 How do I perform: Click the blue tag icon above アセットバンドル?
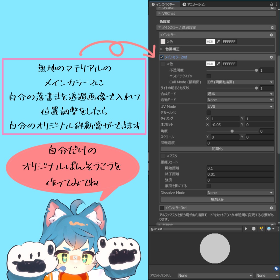point(277,269)
